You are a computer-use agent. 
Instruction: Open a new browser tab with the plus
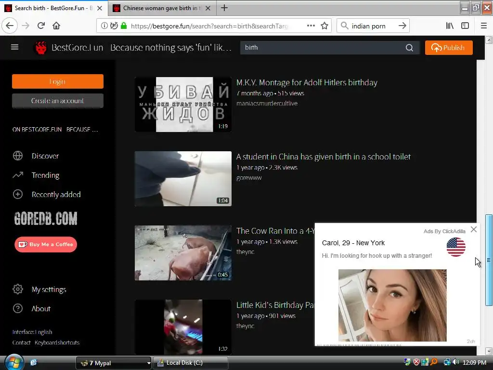coord(224,8)
